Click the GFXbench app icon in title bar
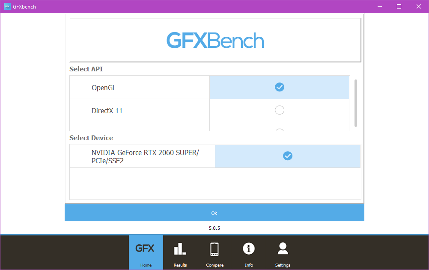This screenshot has width=429, height=270. tap(7, 6)
